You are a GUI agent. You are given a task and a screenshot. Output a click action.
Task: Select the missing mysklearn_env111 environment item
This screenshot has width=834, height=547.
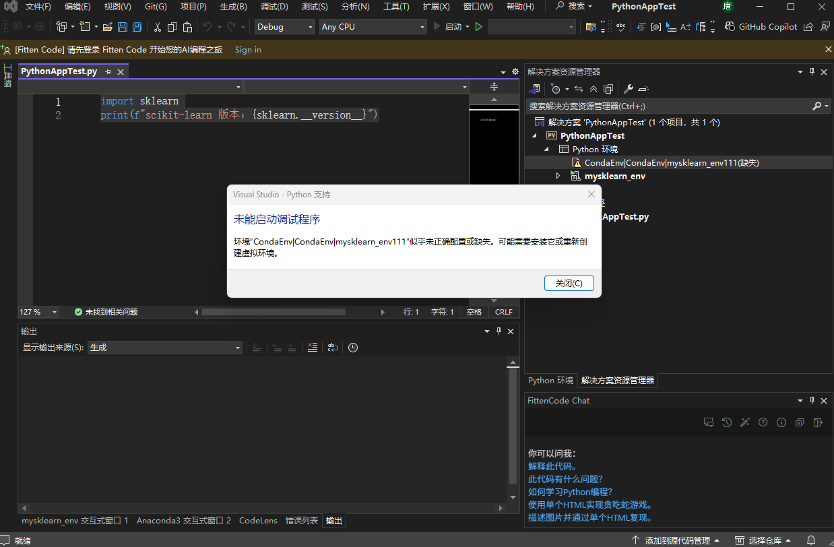(672, 162)
